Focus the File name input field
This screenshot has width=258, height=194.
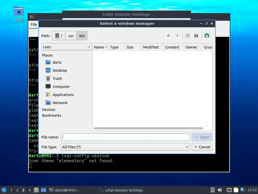tap(125, 137)
